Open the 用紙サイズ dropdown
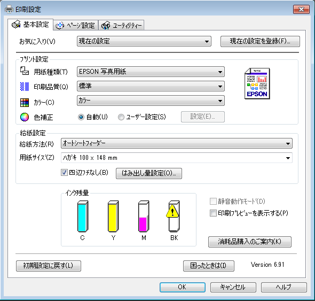The image size is (315, 301). (177, 158)
